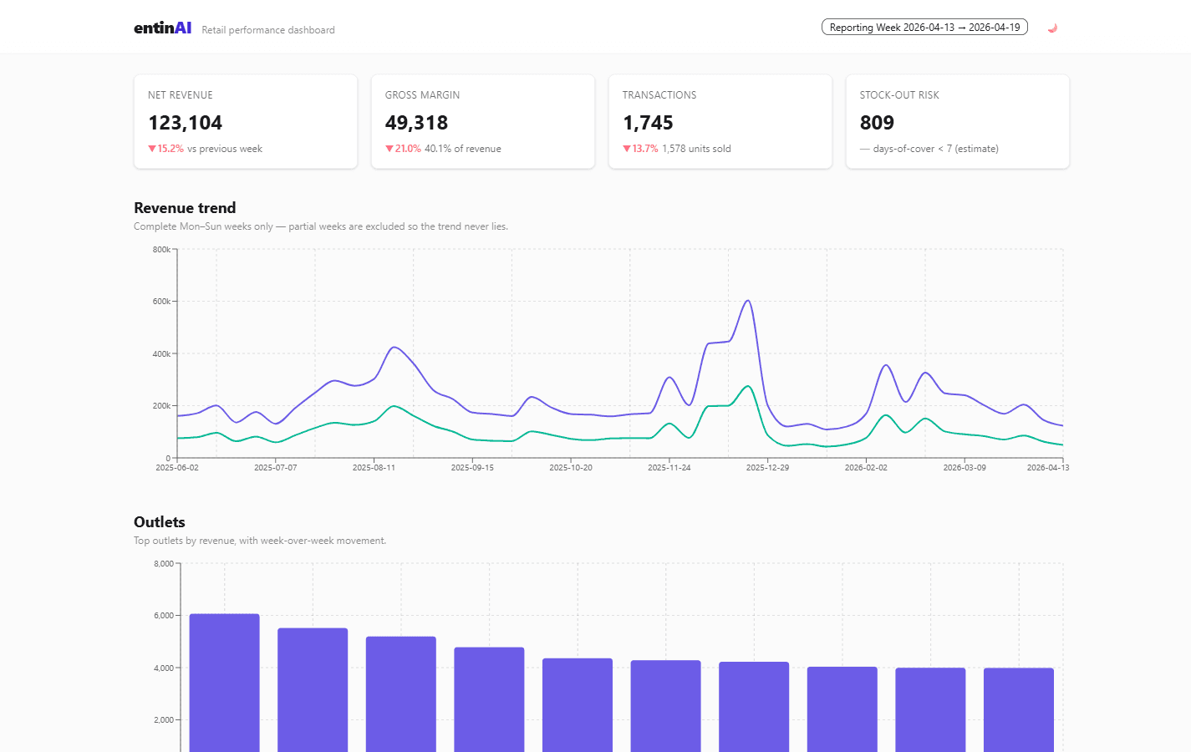Select the Transactions value 1,745
Image resolution: width=1191 pixels, height=752 pixels.
point(648,123)
